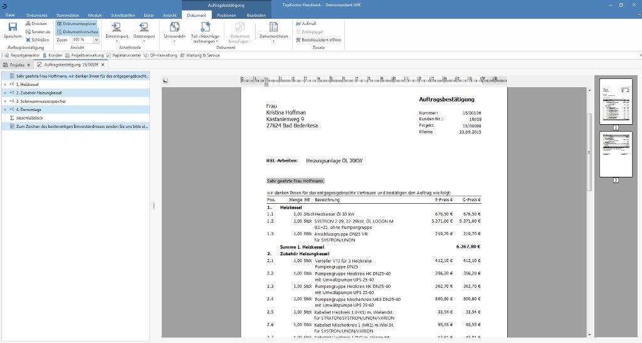Viewport: 642px width, 343px height.
Task: Click the scroll down arrow of preview
Action: pyautogui.click(x=589, y=335)
